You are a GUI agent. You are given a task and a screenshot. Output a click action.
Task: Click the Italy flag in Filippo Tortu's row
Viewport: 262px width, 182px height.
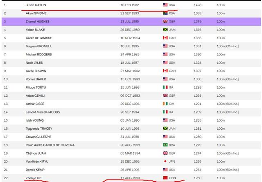coord(165,87)
